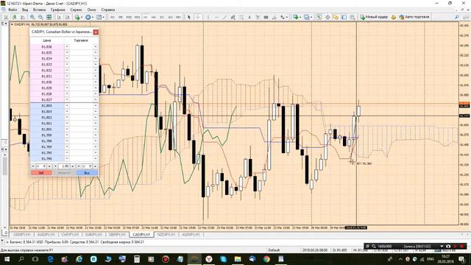Select the M30 timeframe
This screenshot has width=471, height=265.
pyautogui.click(x=138, y=17)
